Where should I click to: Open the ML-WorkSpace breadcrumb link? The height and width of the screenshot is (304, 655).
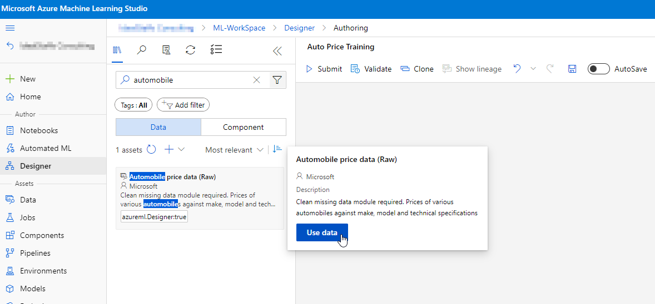click(x=239, y=28)
